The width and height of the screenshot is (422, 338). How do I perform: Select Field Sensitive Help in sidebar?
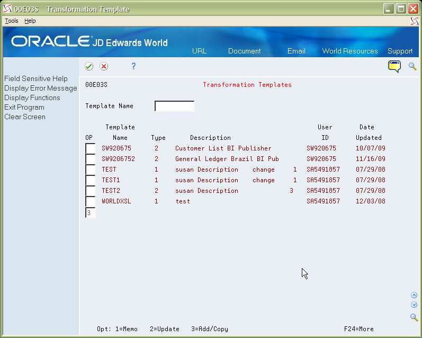[36, 78]
